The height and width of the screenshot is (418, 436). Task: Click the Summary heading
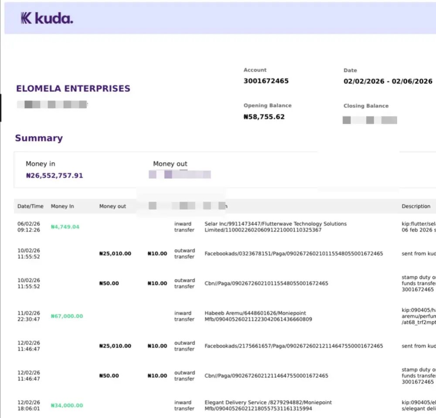[39, 138]
